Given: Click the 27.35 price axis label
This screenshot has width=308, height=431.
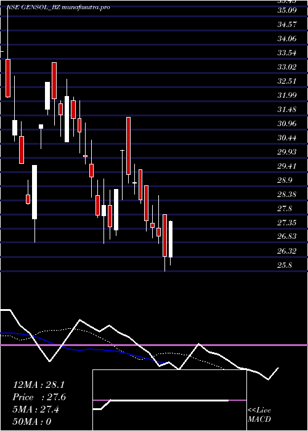Looking at the screenshot, I should point(287,223).
